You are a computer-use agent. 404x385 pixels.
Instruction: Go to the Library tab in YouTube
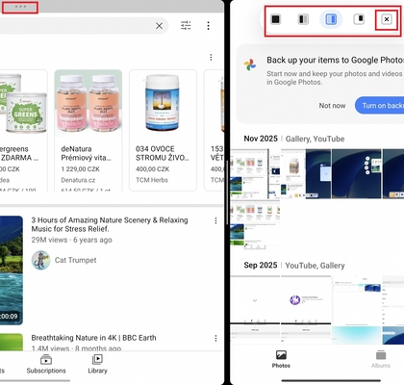point(97,365)
